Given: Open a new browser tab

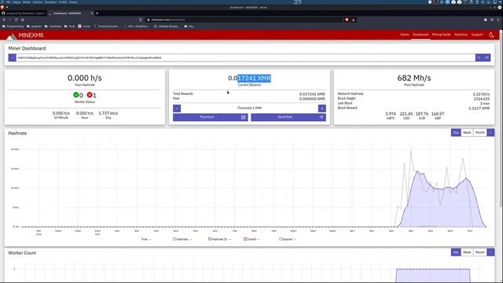Looking at the screenshot, I should click(97, 13).
